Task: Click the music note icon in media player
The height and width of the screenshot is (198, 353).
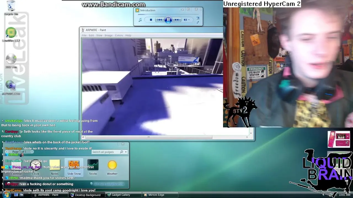Action: coord(140,20)
